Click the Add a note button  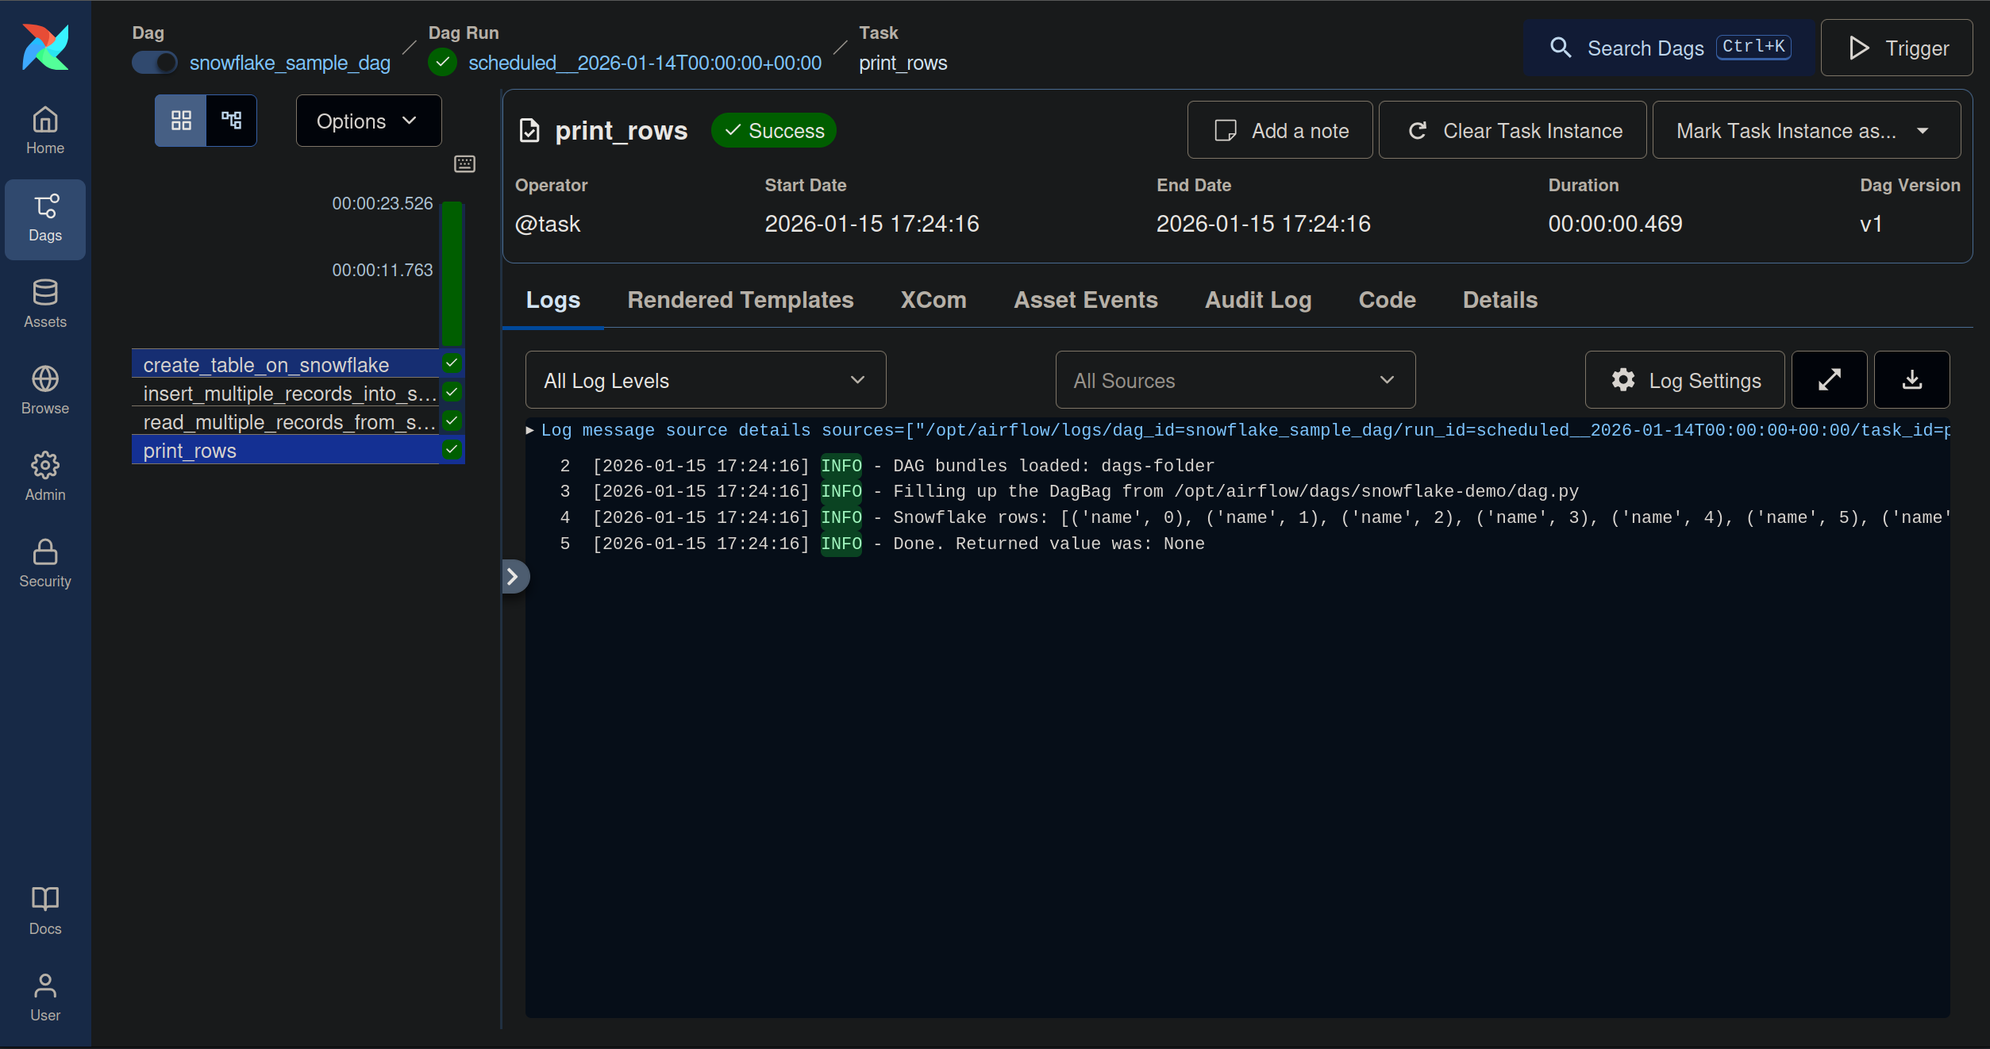tap(1280, 131)
